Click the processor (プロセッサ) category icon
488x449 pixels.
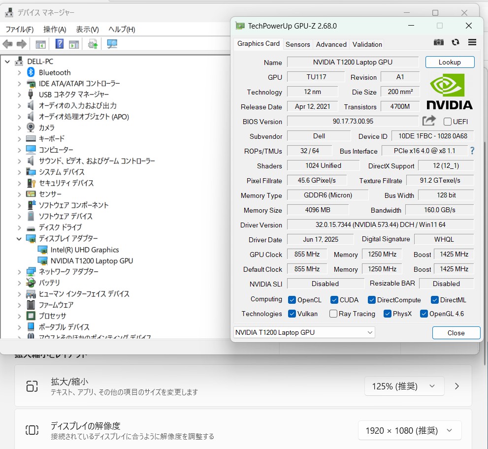(x=31, y=316)
